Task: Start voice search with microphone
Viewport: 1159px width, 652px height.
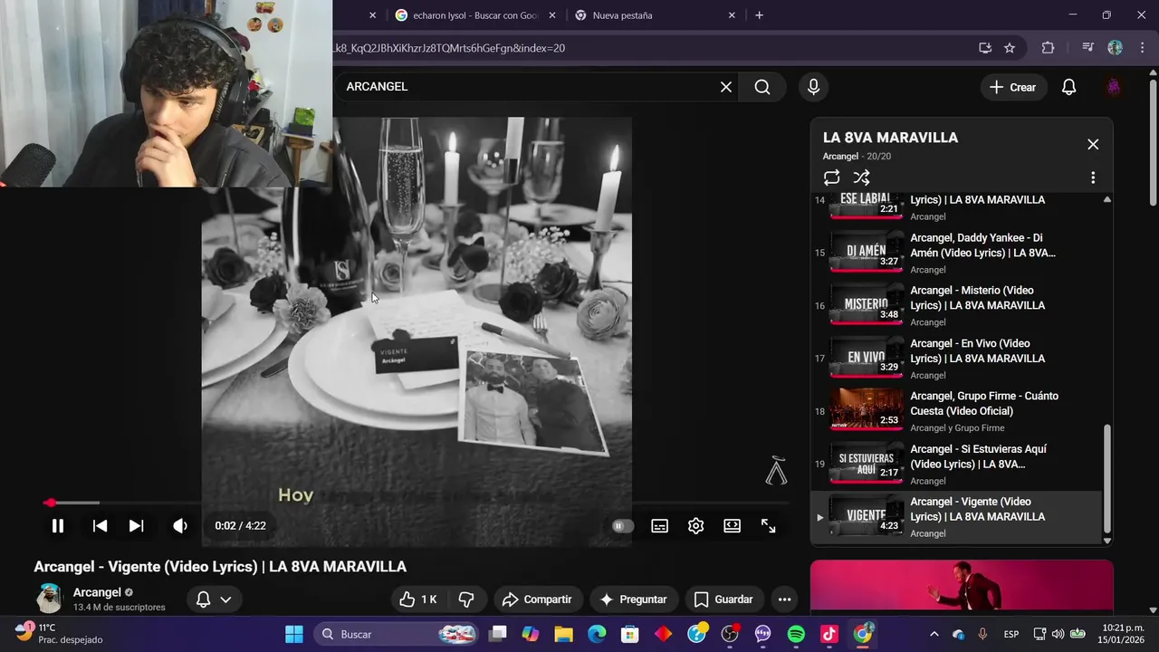Action: point(813,87)
